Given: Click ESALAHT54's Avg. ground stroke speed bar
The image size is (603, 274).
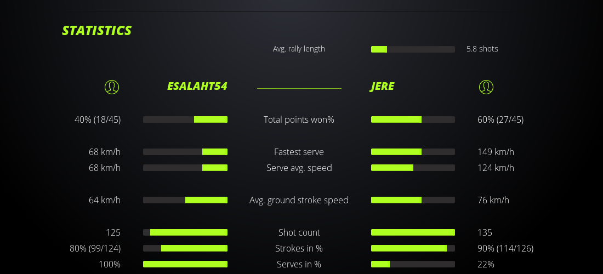Looking at the screenshot, I should (x=185, y=200).
